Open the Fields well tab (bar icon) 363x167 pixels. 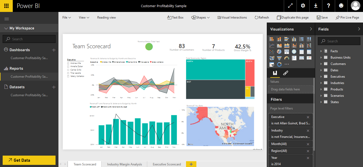coord(275,73)
